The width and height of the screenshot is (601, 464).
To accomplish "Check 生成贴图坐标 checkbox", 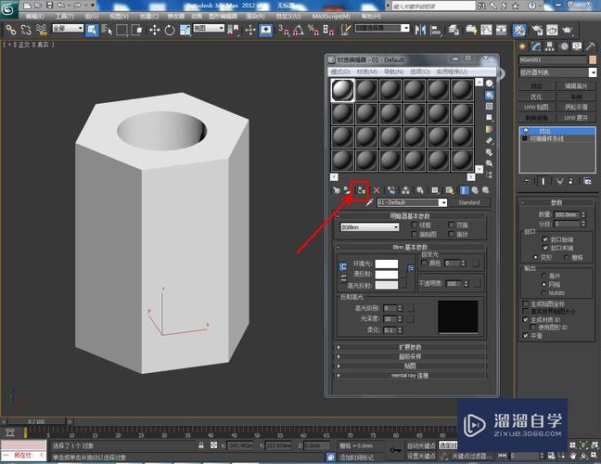I will pyautogui.click(x=526, y=303).
